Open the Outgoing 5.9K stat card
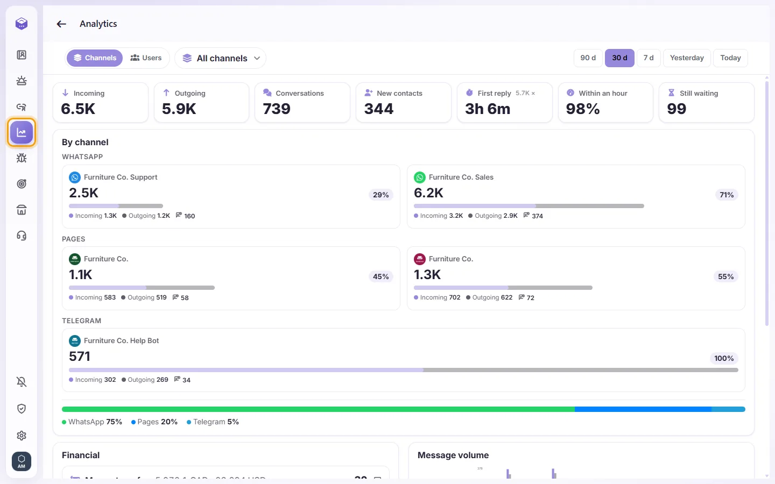The width and height of the screenshot is (775, 484). 201,102
